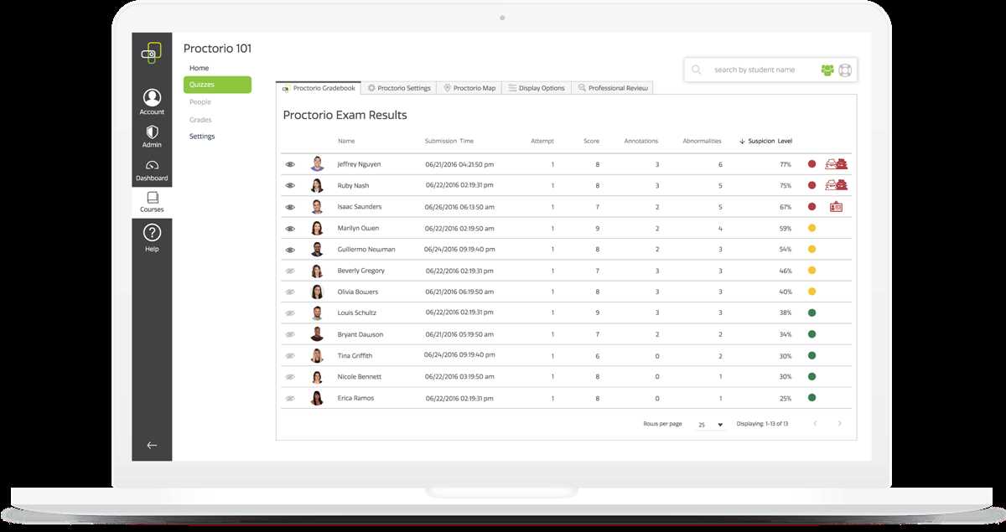Click the Proctorio logo icon in sidebar
Screen dimensions: 1006x532
click(151, 52)
